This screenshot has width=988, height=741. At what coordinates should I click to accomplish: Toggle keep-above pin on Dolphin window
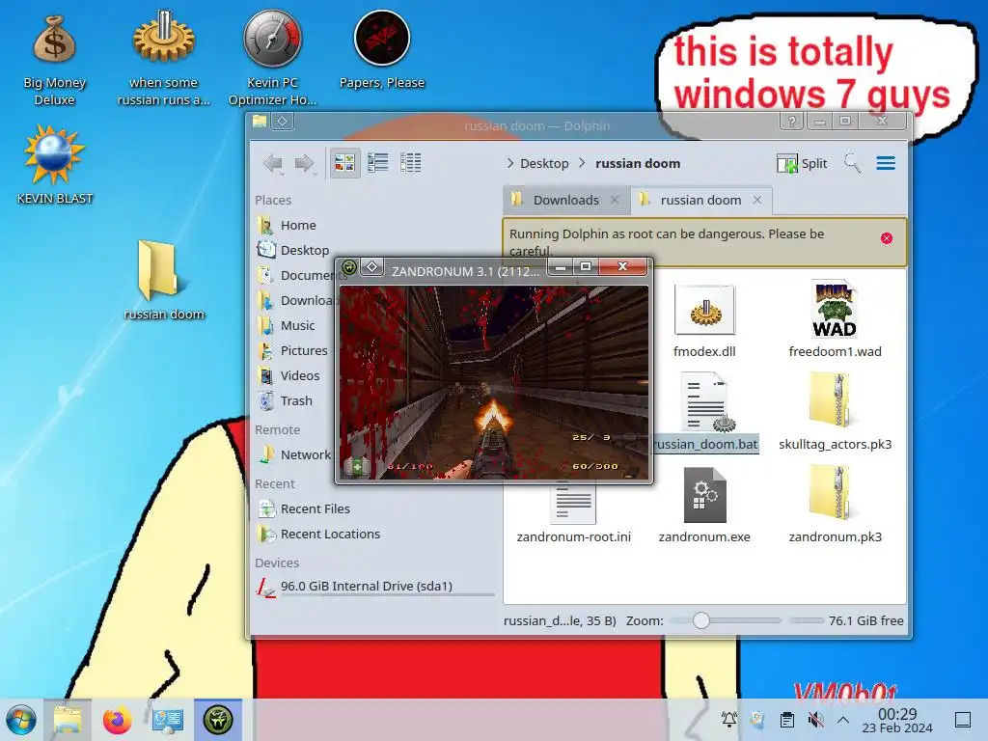click(x=283, y=121)
